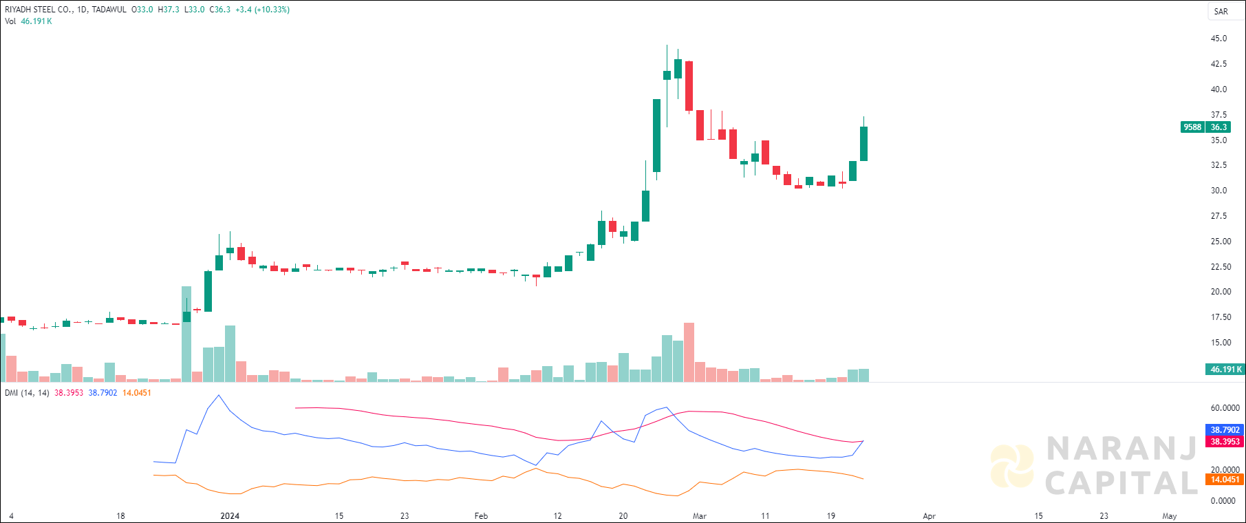The width and height of the screenshot is (1246, 523).
Task: Select the Vol indicator label
Action: tap(10, 21)
